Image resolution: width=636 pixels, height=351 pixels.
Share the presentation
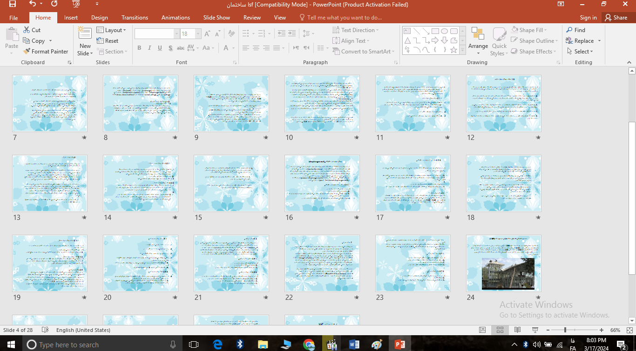tap(616, 18)
